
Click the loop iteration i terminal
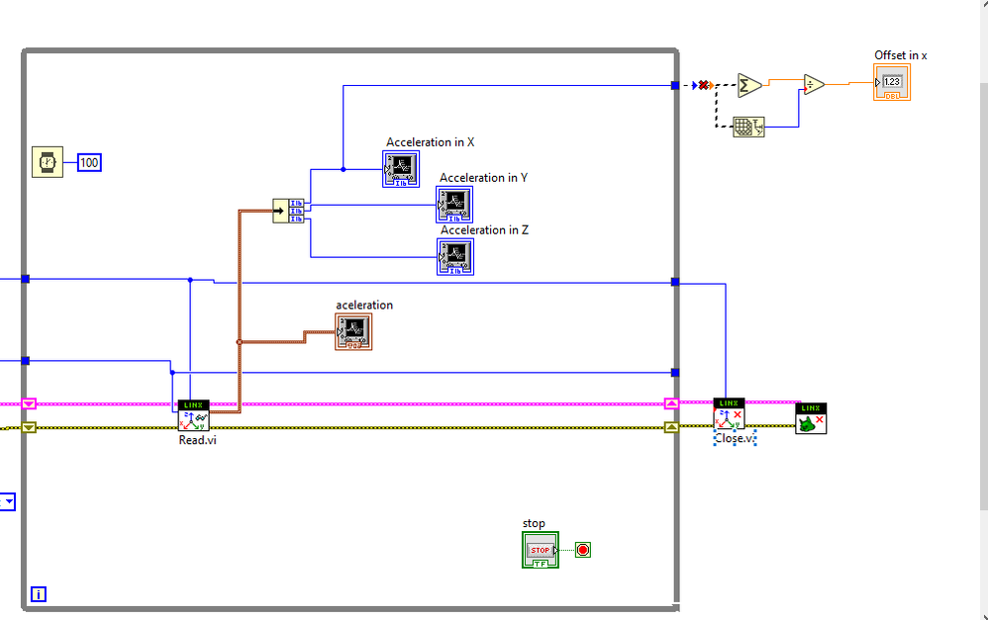click(39, 594)
